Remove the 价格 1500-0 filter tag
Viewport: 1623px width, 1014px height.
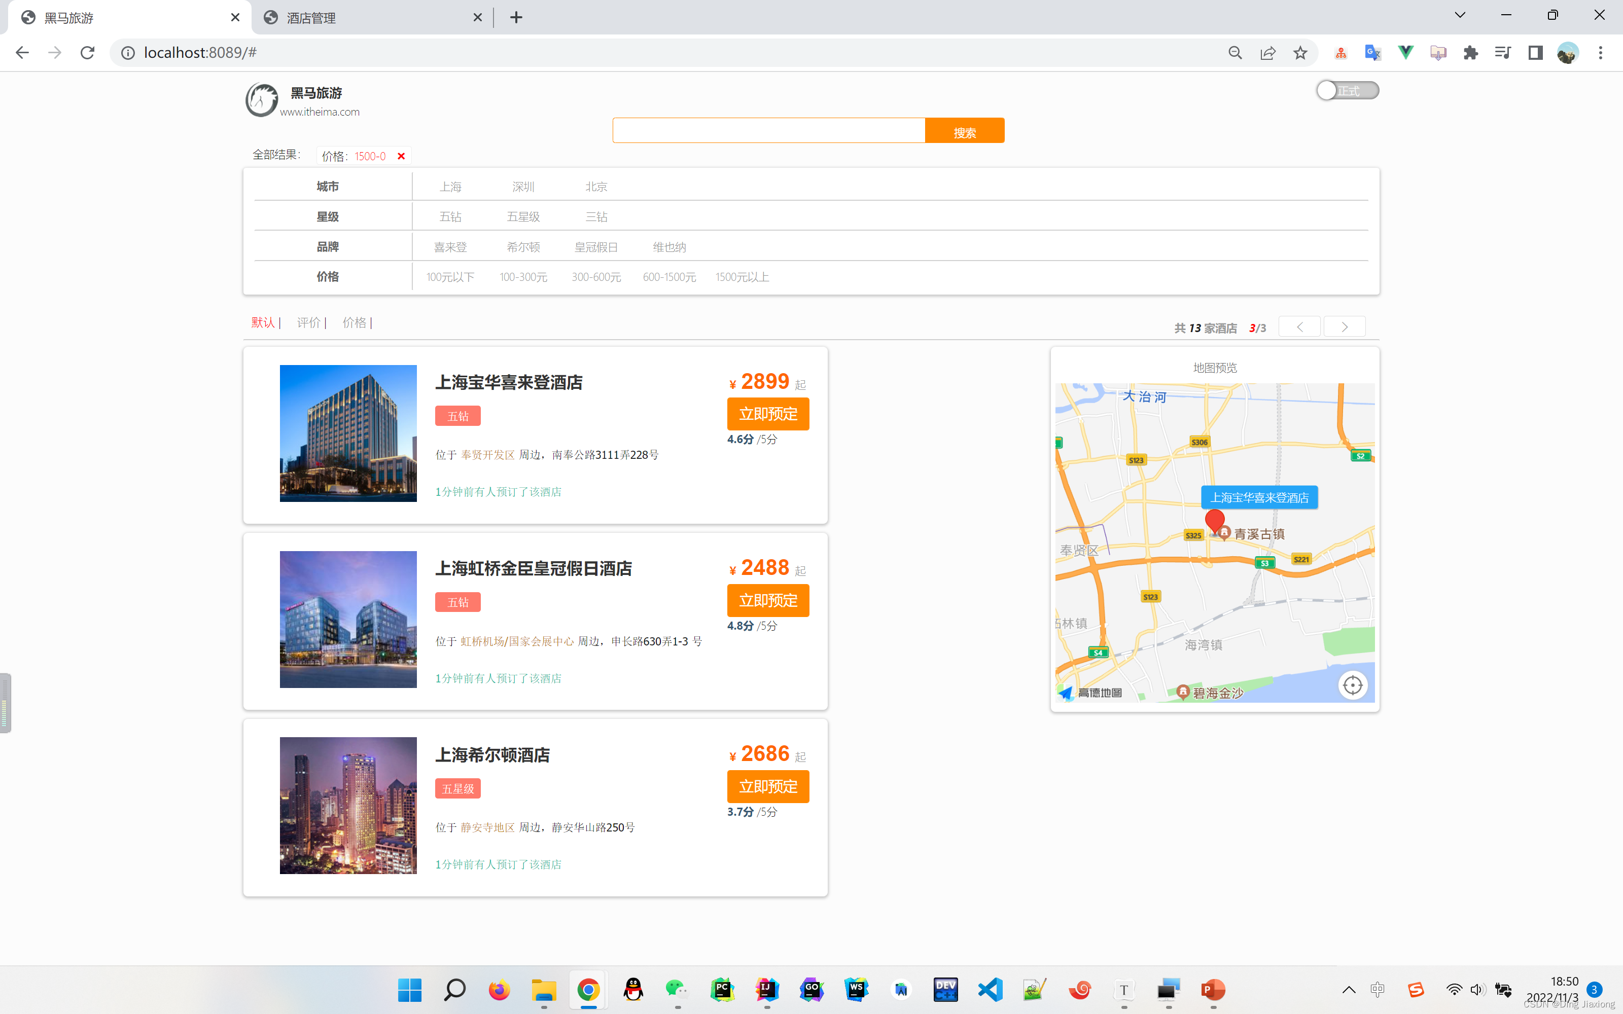401,156
